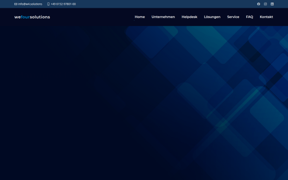Click the wefoursolutions logo

32,17
